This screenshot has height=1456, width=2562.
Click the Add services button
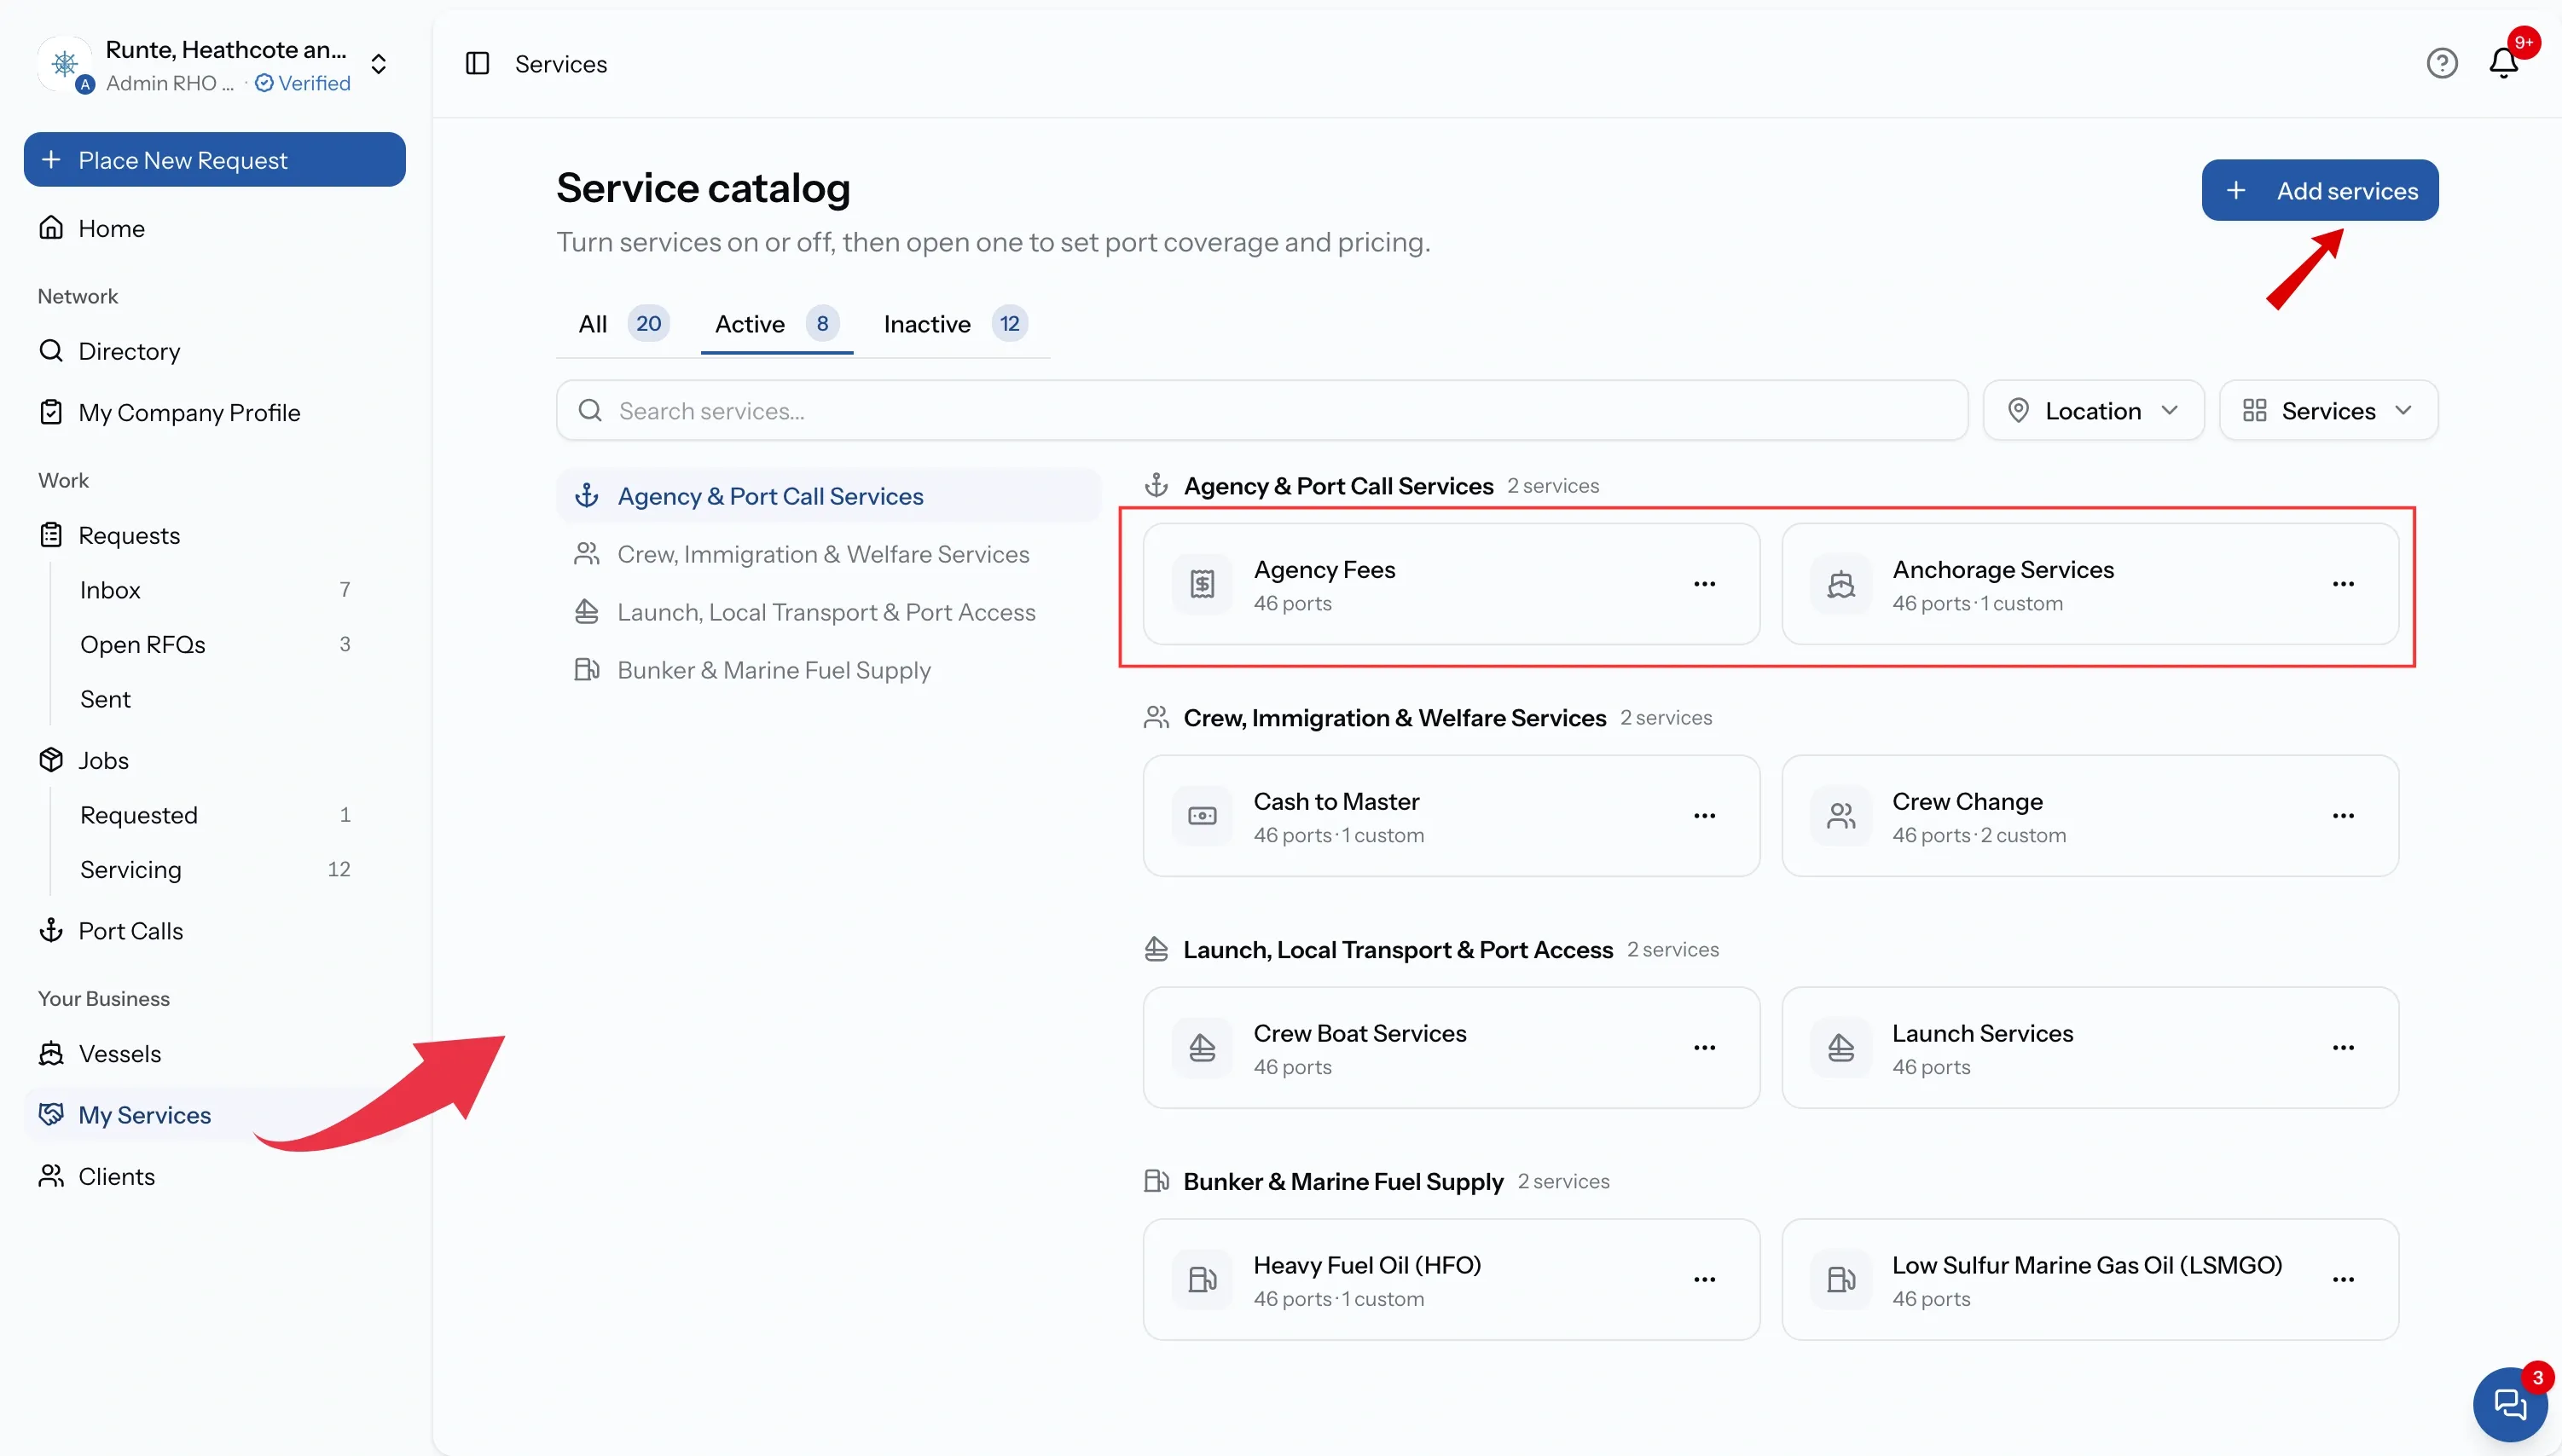[x=2320, y=190]
